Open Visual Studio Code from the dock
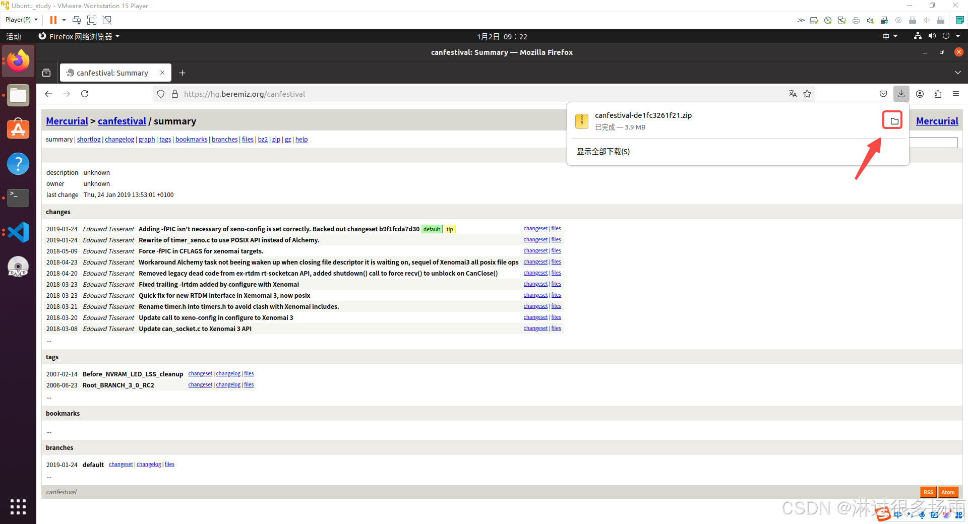968x524 pixels. click(18, 232)
